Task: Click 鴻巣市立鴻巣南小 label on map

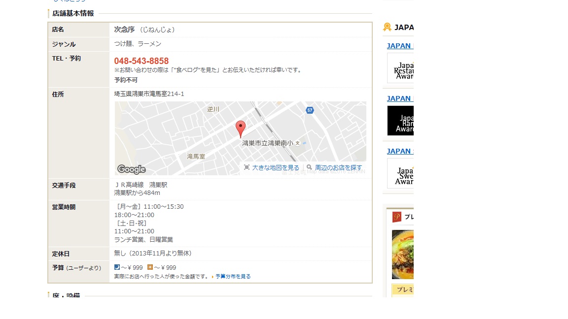Action: point(268,143)
